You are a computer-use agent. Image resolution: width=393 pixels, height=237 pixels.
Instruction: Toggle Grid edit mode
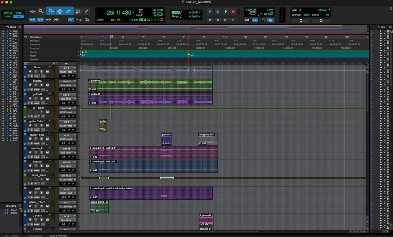(19, 16)
